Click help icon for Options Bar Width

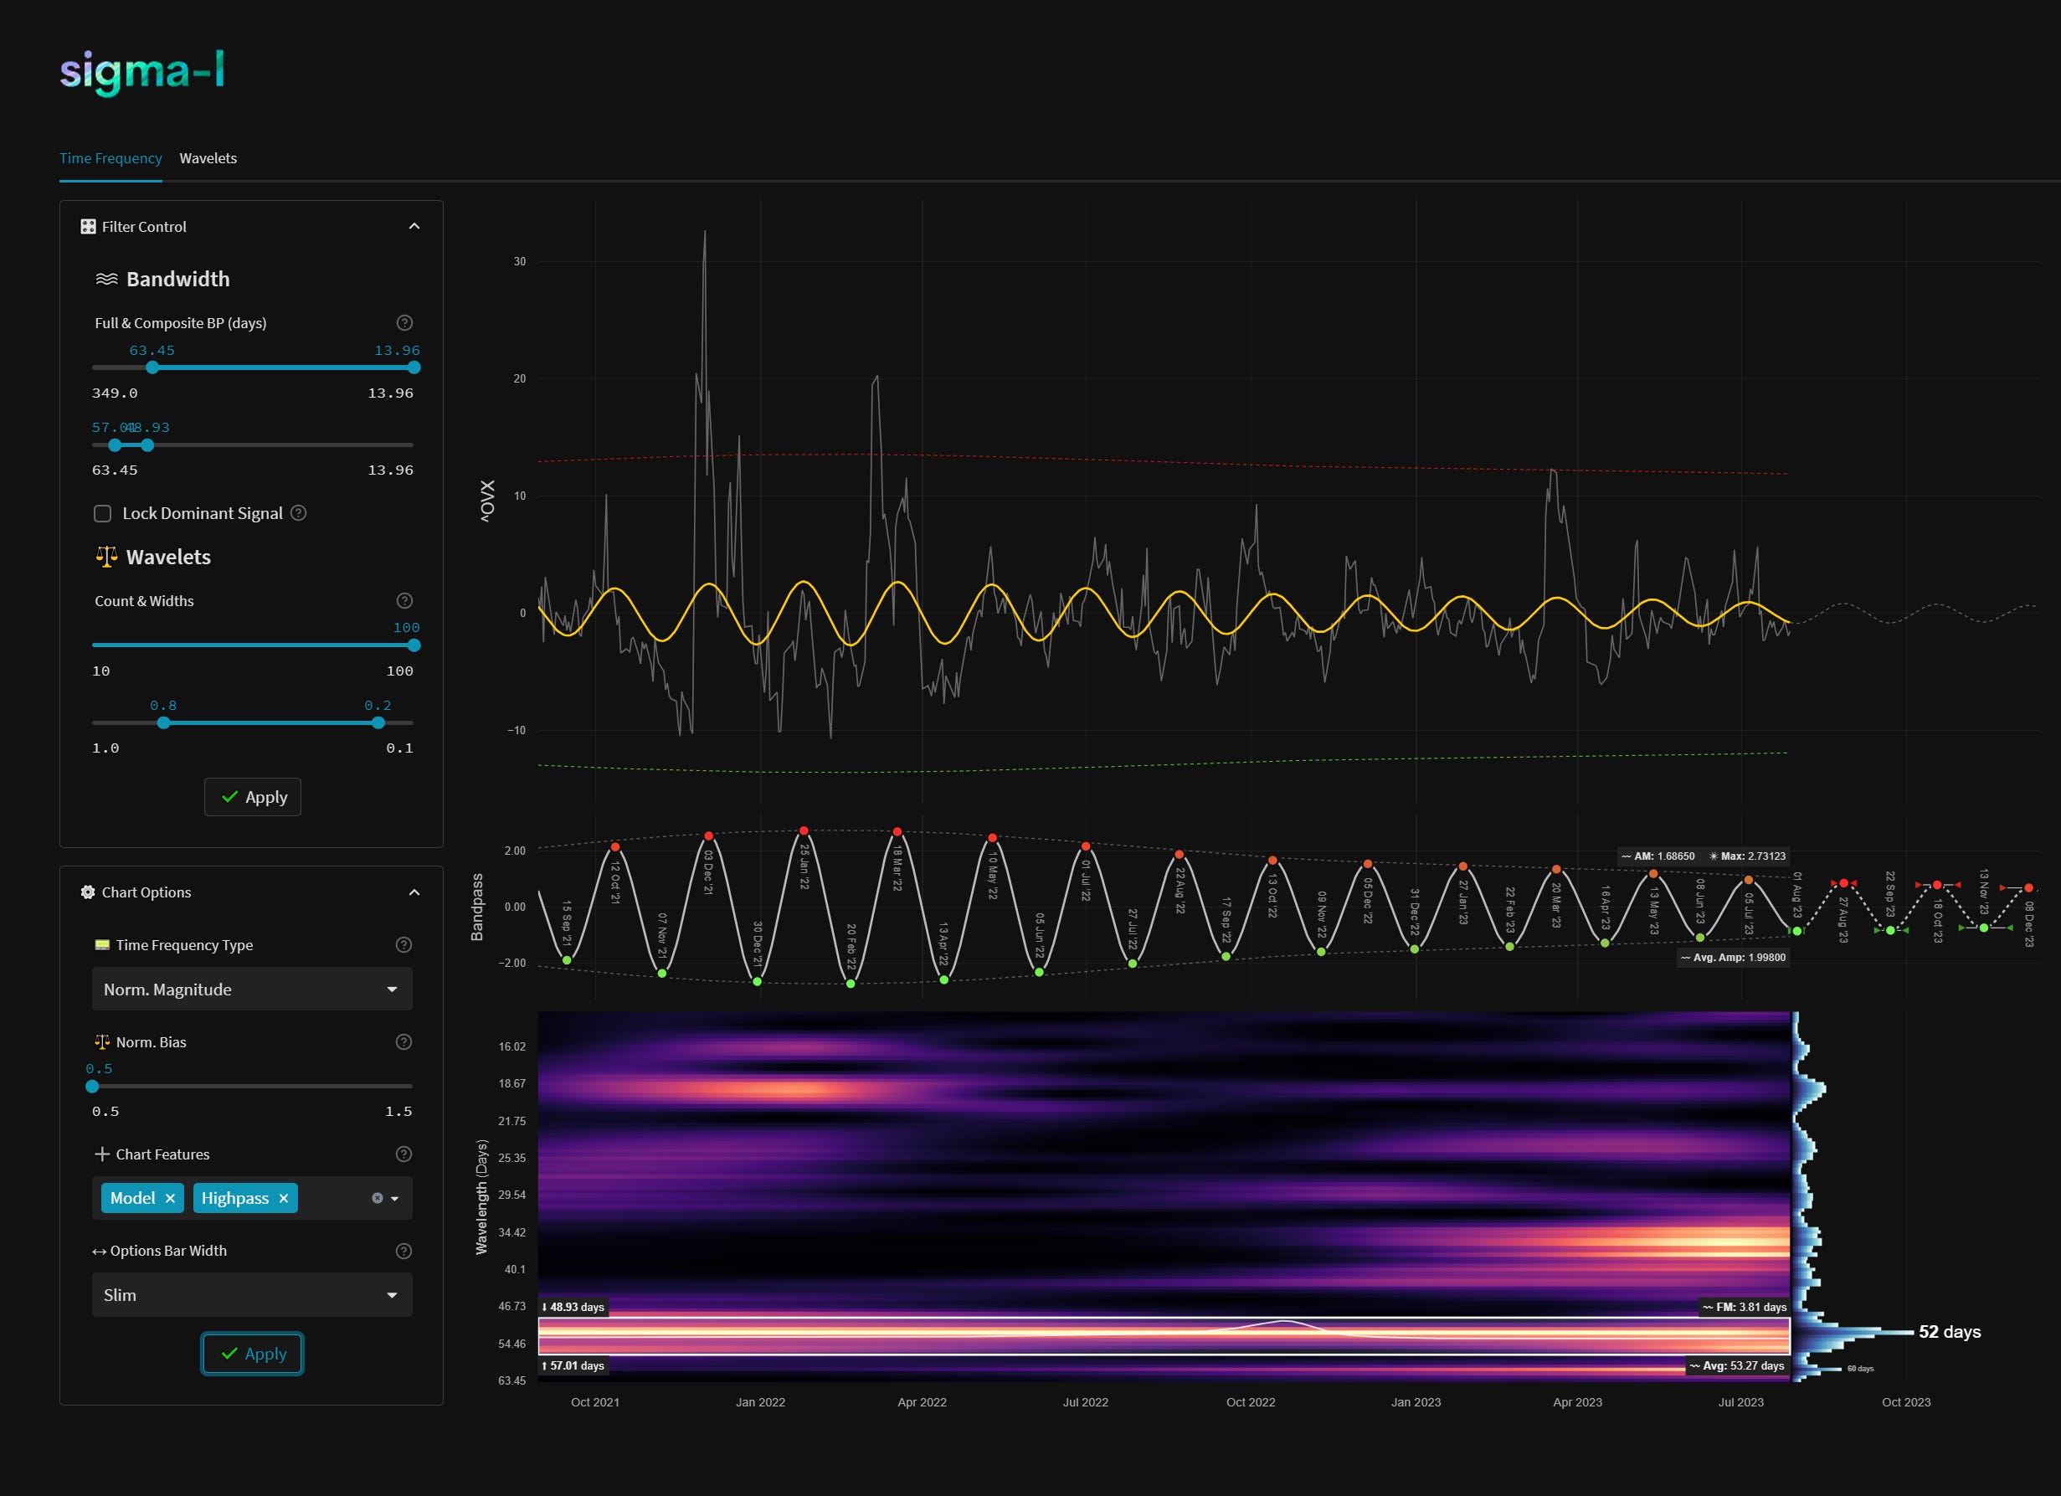coord(404,1251)
